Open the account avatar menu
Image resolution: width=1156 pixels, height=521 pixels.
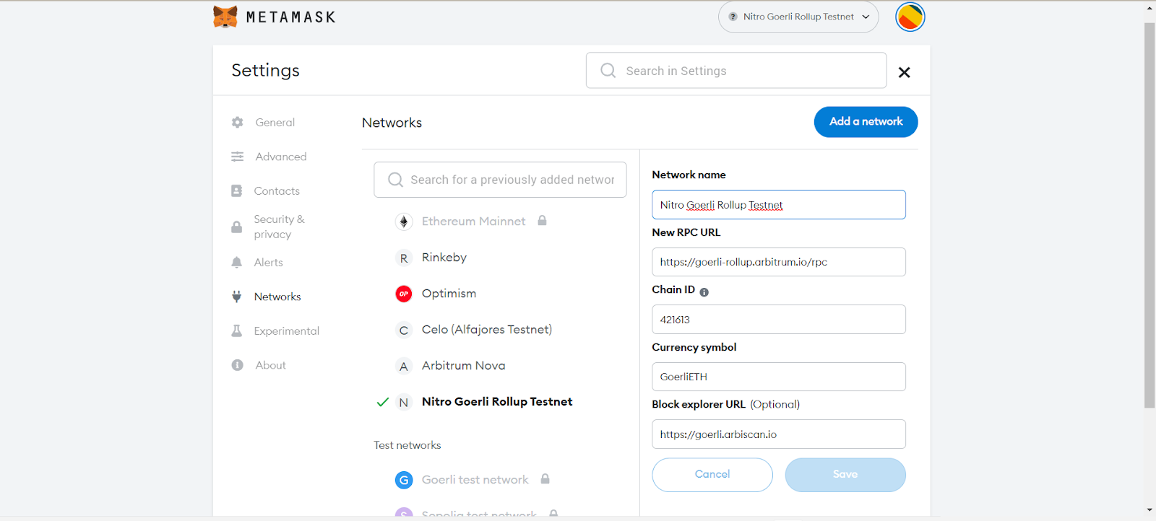[x=910, y=17]
